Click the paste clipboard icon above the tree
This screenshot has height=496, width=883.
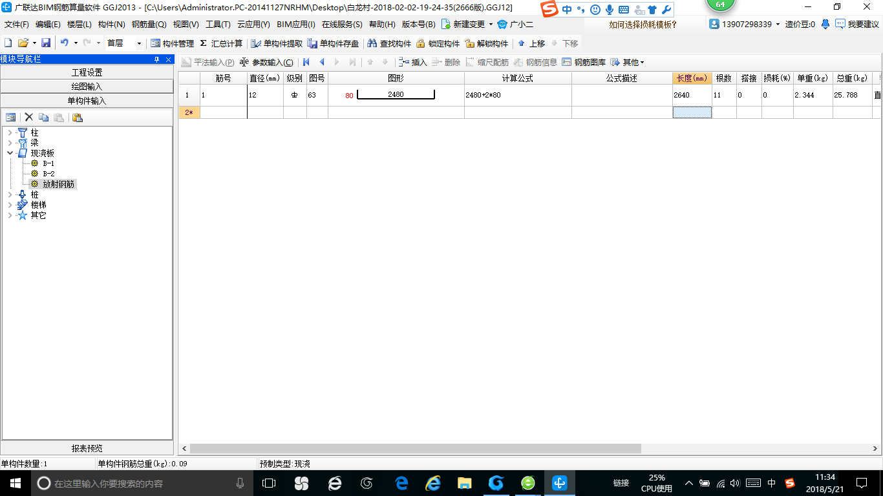pos(77,118)
